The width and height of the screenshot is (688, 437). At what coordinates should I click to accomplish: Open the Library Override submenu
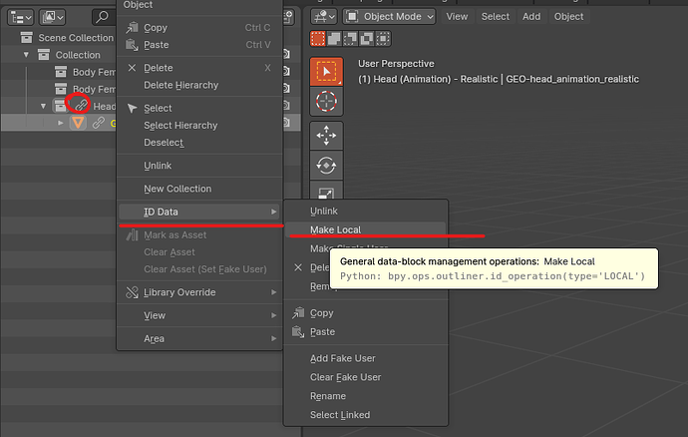199,292
